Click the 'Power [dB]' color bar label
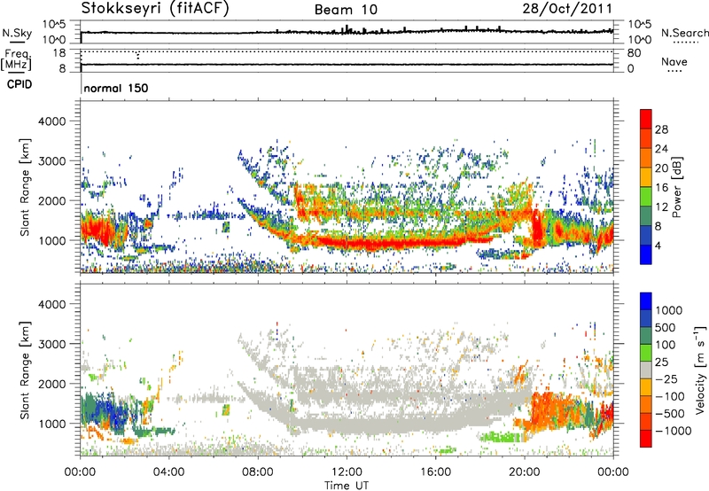The width and height of the screenshot is (709, 491). pyautogui.click(x=676, y=187)
